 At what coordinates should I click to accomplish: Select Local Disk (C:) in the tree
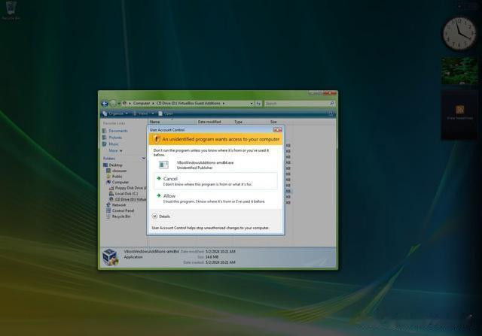point(127,194)
